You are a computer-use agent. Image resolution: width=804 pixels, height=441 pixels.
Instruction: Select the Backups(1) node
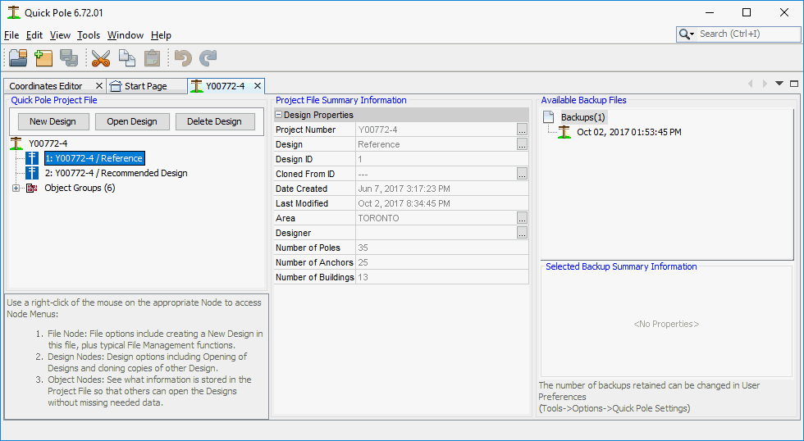(x=583, y=117)
